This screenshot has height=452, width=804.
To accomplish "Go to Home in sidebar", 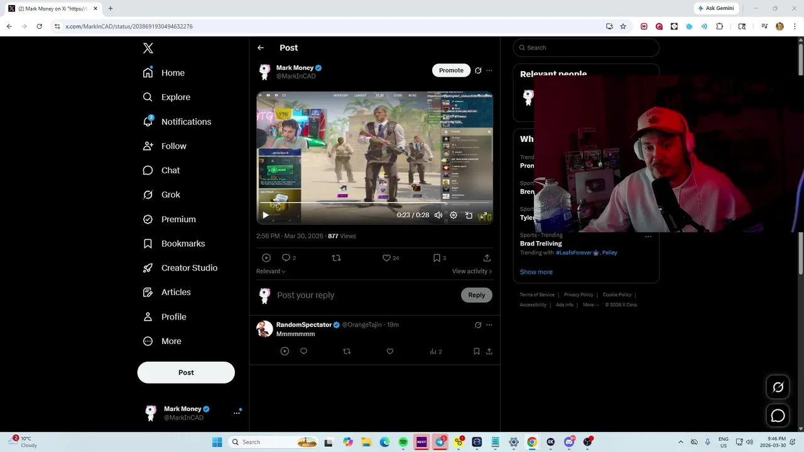I will [x=164, y=73].
